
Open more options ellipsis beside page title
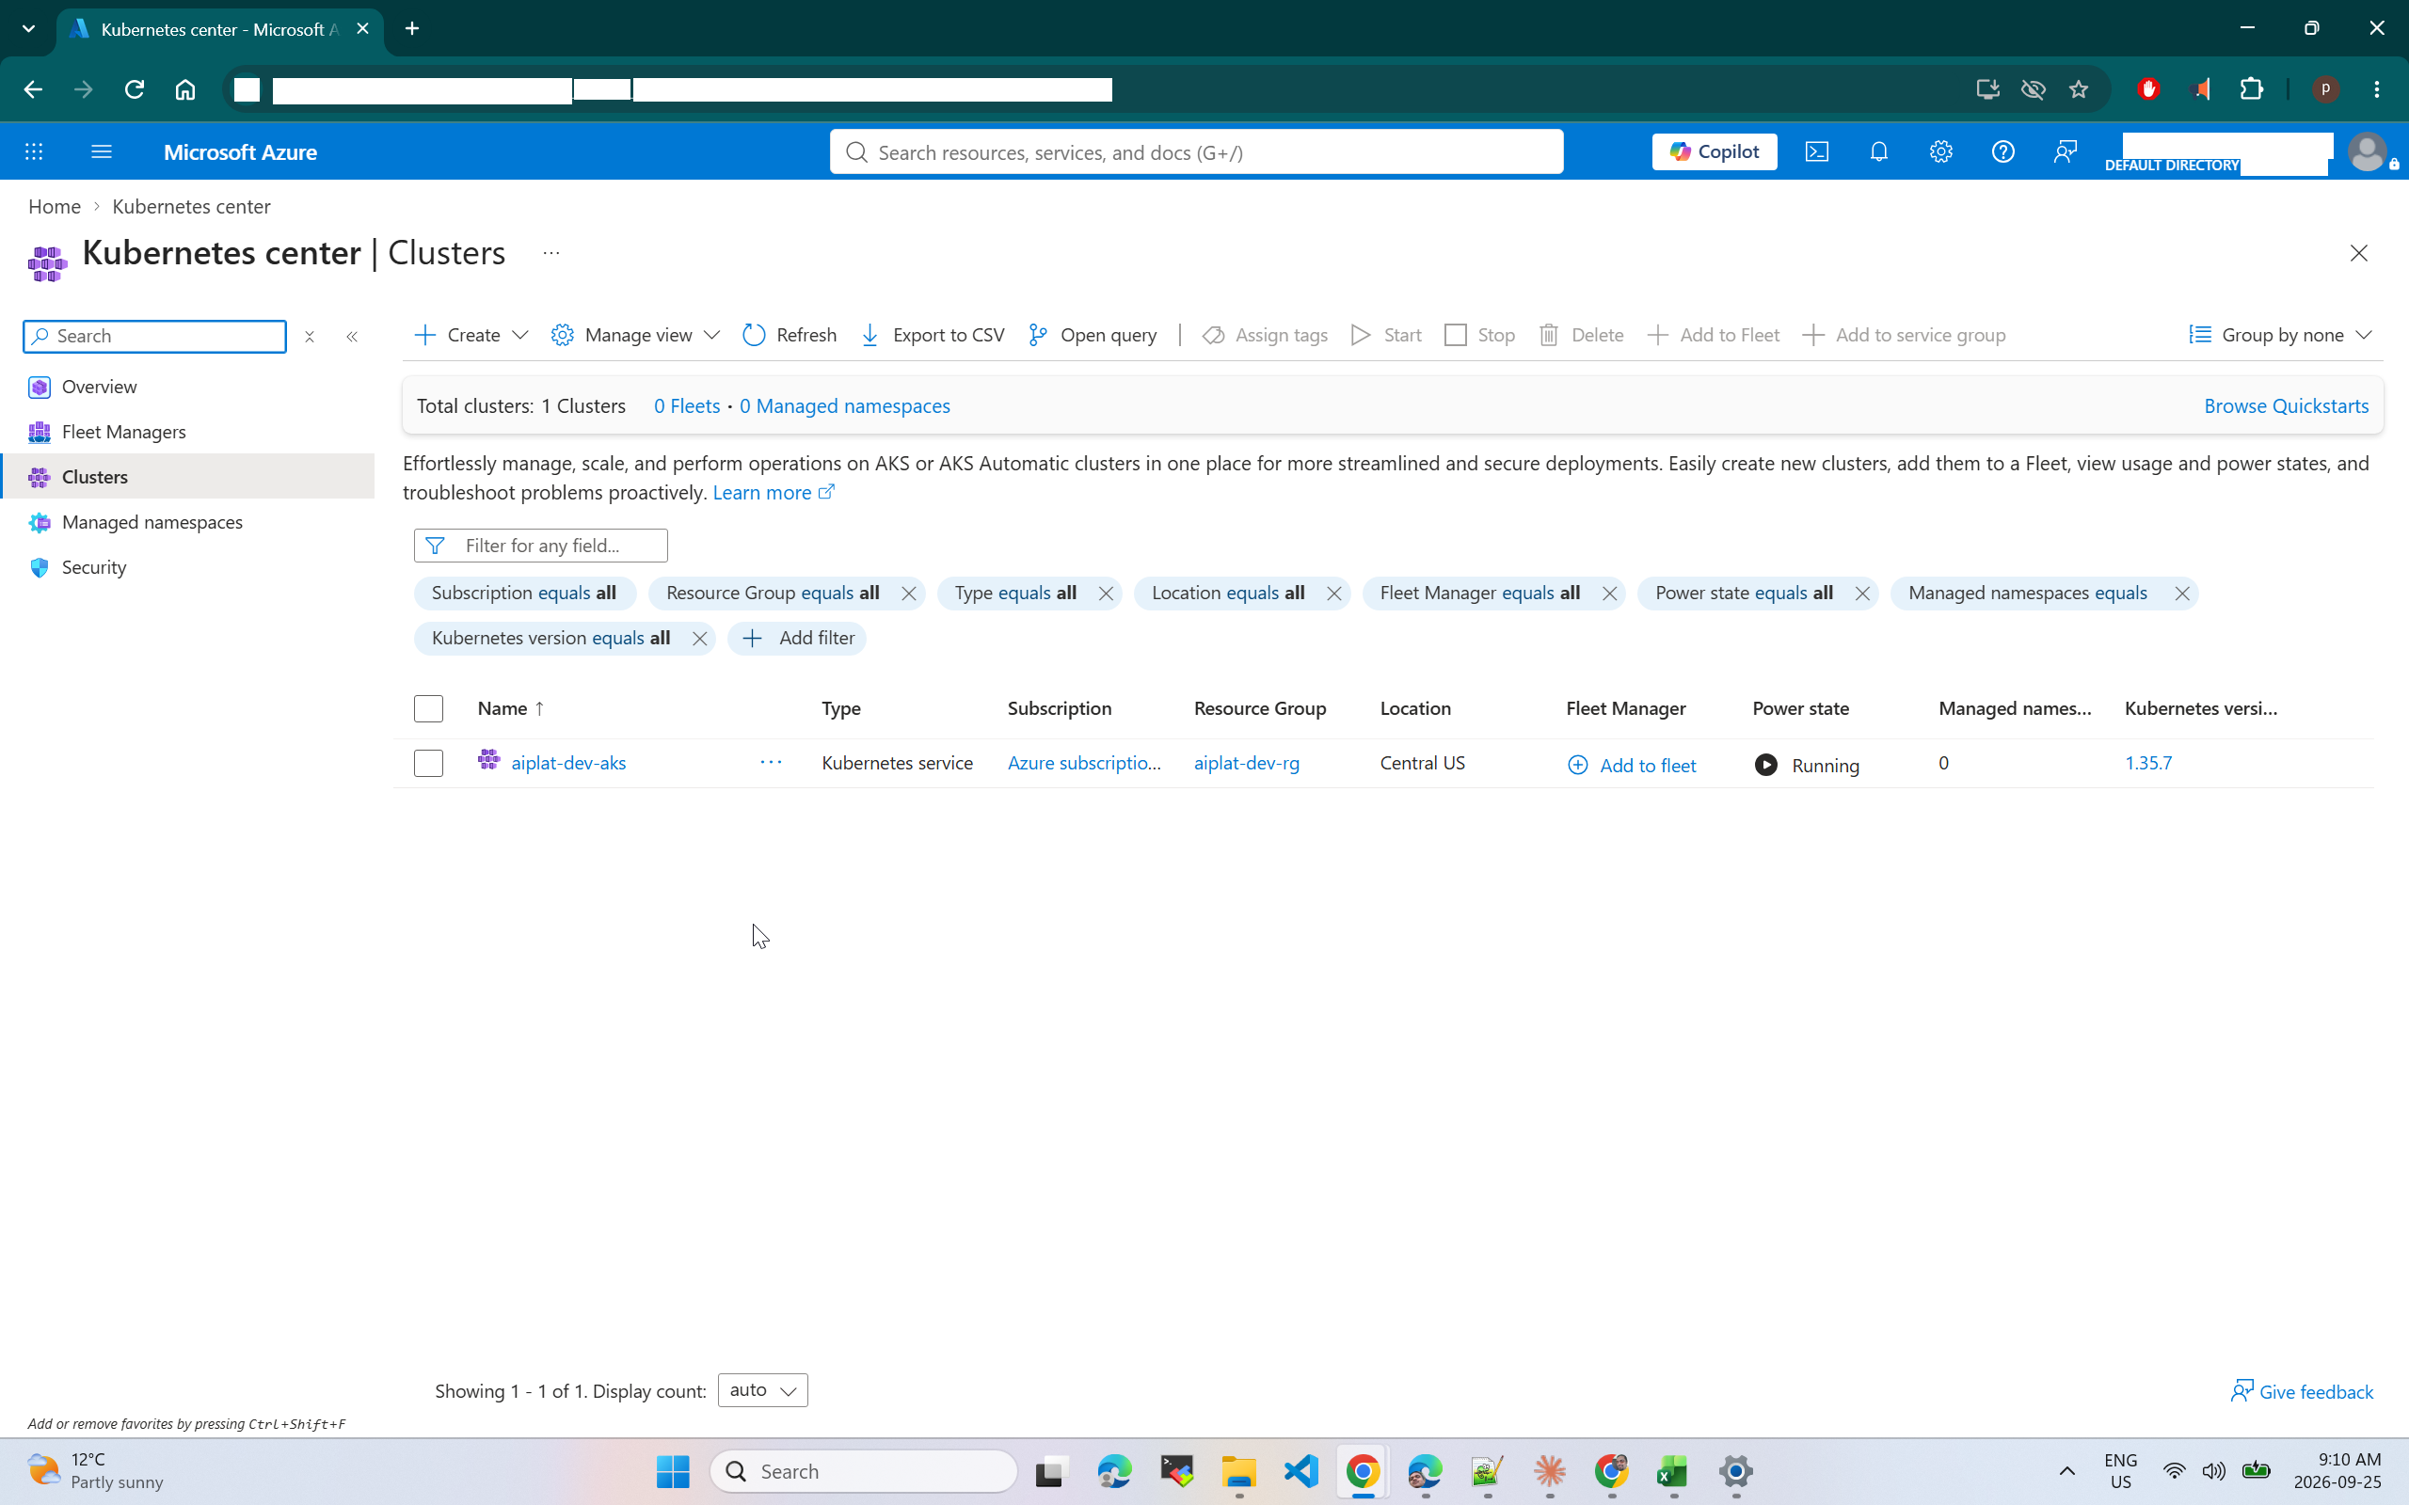point(551,253)
